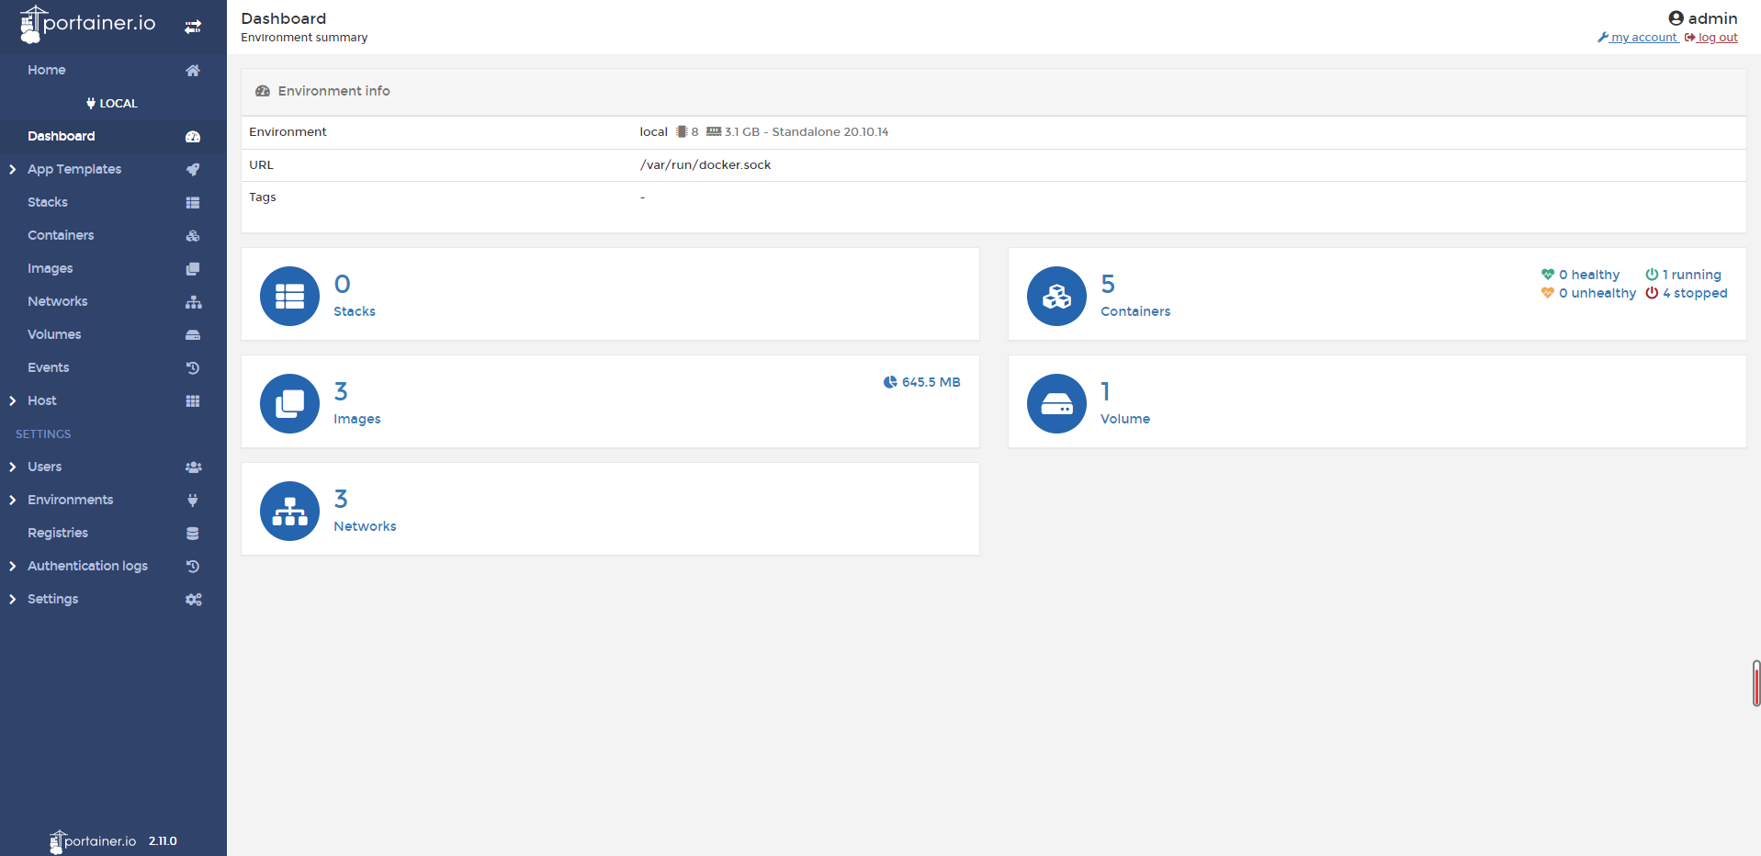Go to Images menu item
This screenshot has height=856, width=1761.
51,268
